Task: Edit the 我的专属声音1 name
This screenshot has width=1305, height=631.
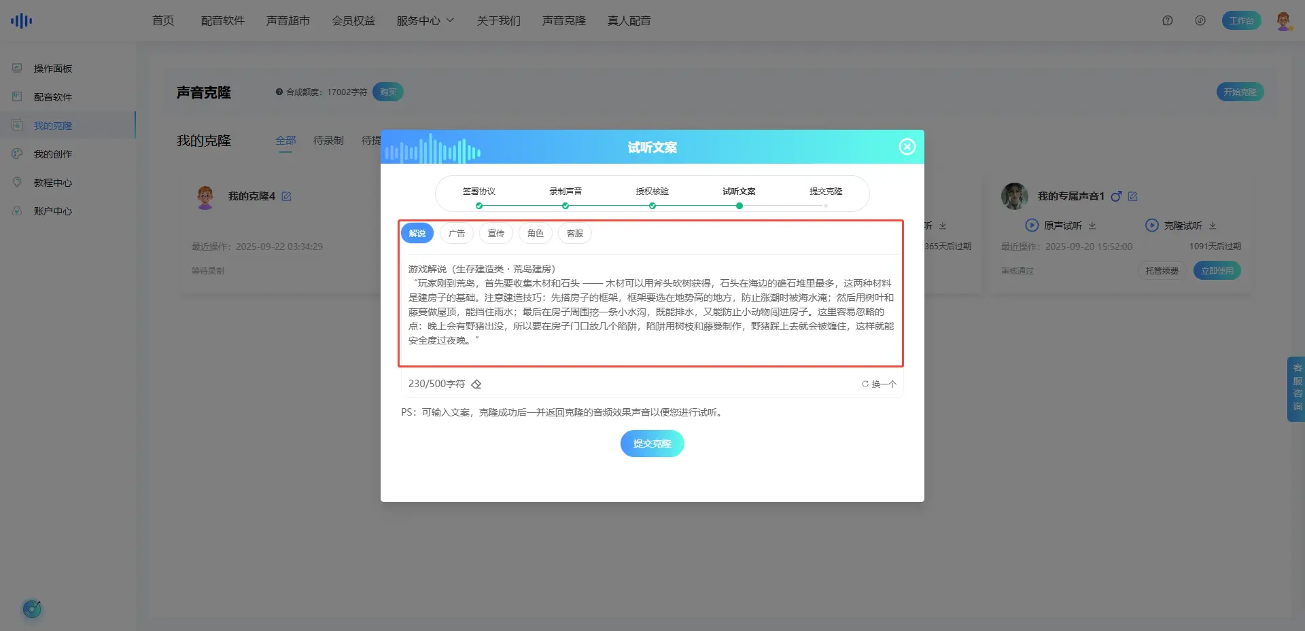Action: 1133,196
